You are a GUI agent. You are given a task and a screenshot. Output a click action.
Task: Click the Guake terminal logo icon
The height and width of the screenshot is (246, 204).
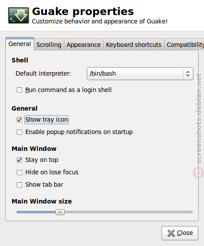pos(19,15)
